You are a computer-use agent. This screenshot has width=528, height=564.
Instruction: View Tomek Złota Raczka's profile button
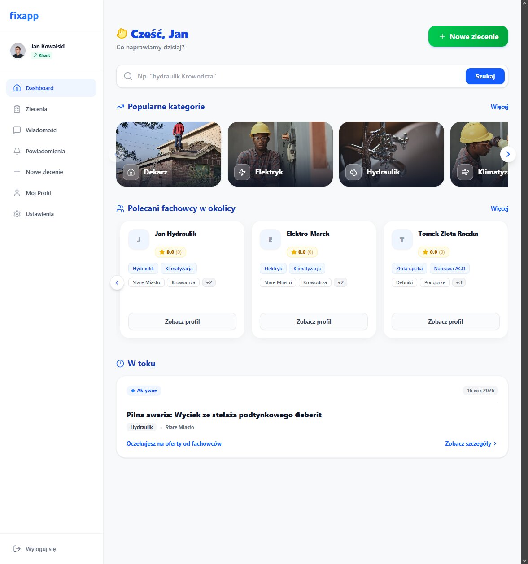pyautogui.click(x=445, y=321)
